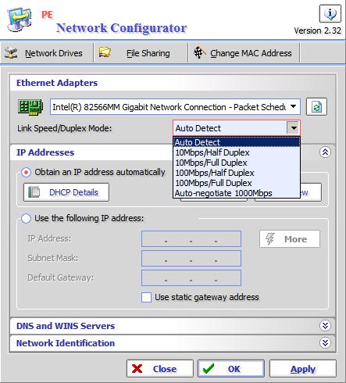Click the Subnet Mask input field

click(x=191, y=259)
